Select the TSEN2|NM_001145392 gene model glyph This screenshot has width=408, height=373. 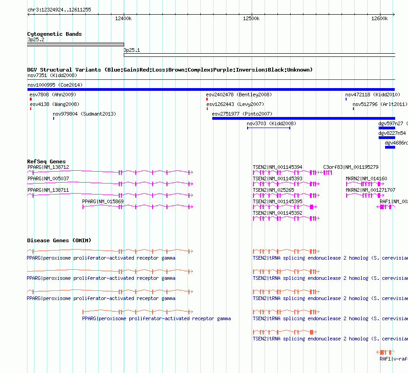(286, 218)
